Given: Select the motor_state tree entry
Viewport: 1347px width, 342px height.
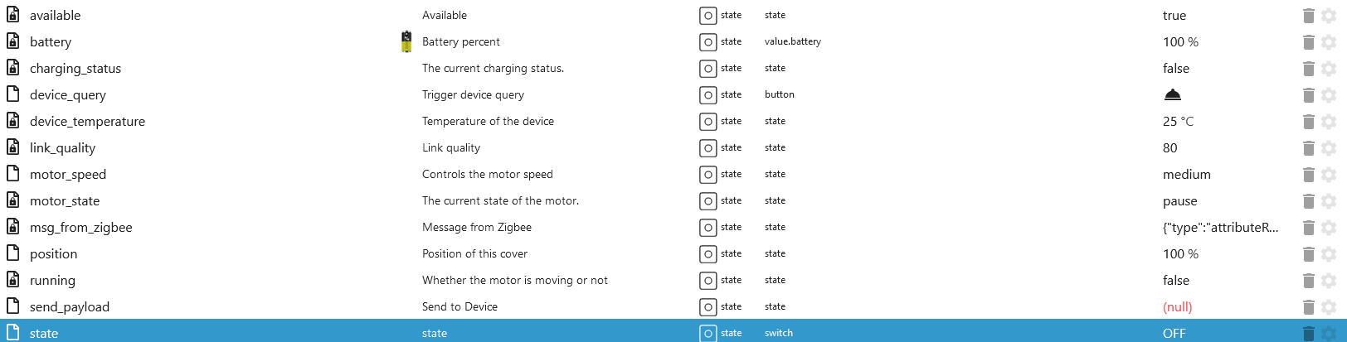Looking at the screenshot, I should click(65, 201).
